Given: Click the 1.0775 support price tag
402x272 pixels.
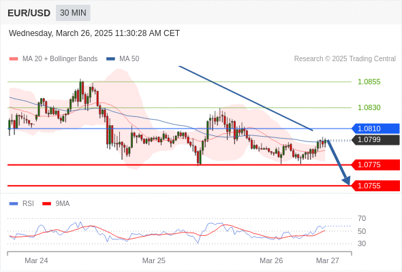Looking at the screenshot, I should (375, 165).
